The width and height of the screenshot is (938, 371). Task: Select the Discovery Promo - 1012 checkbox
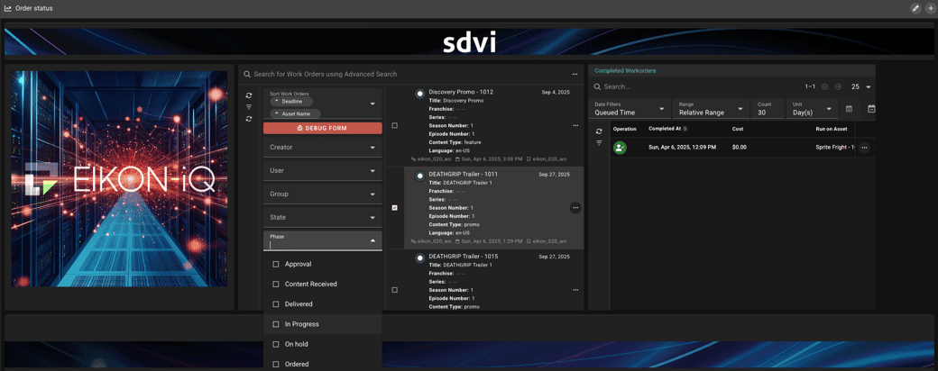(x=394, y=125)
